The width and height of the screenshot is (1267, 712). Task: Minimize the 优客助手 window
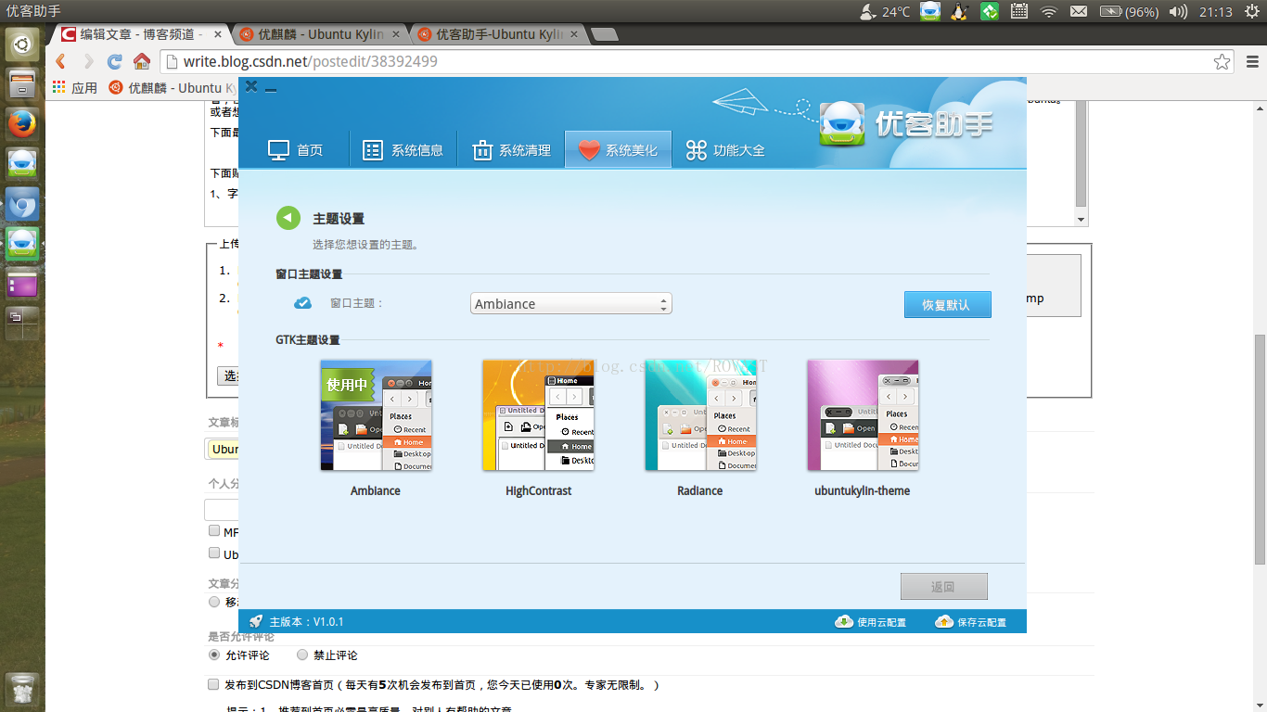point(271,90)
